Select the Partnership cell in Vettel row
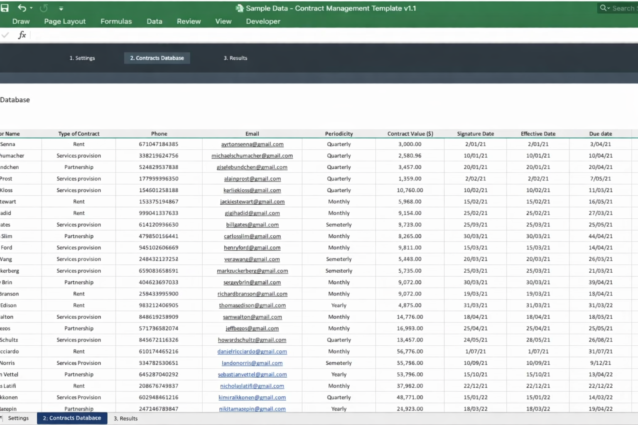The width and height of the screenshot is (638, 425). (x=79, y=374)
